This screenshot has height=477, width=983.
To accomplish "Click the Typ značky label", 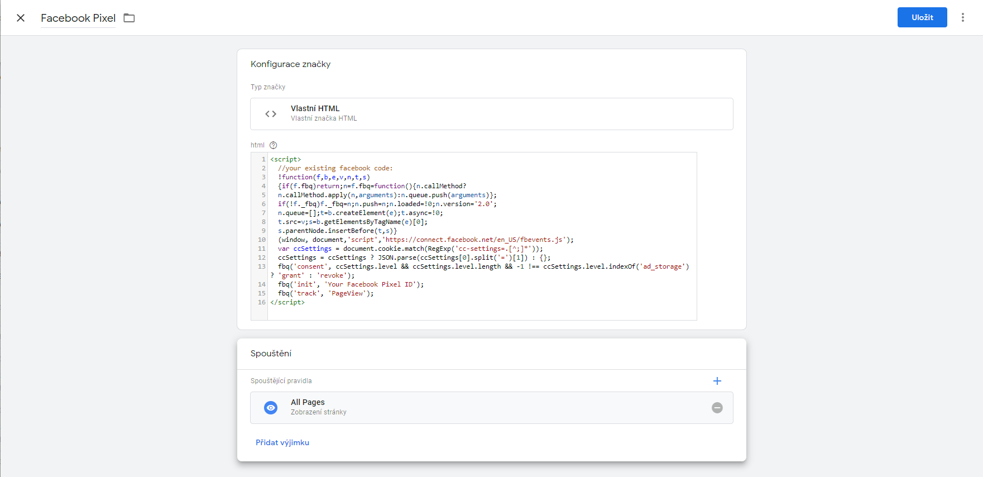I will (x=268, y=87).
